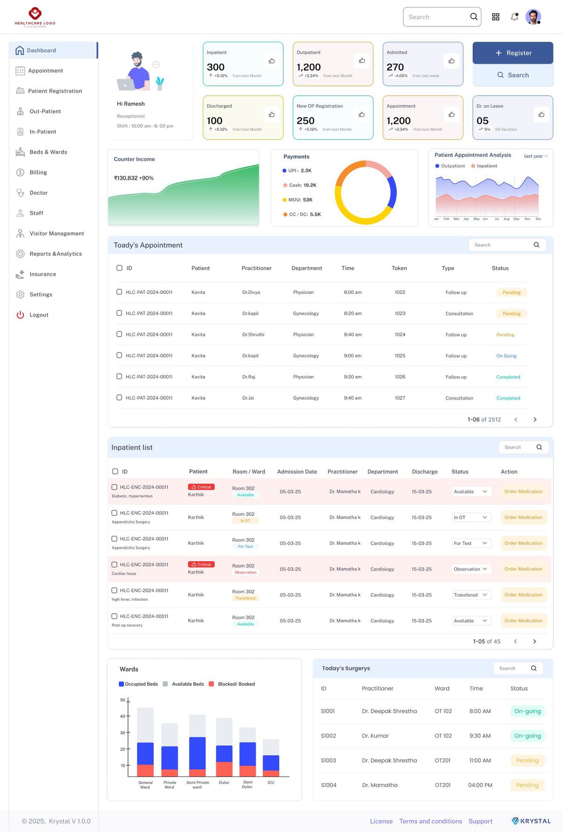Select Dashboard in the sidebar
This screenshot has height=832, width=563.
coord(53,50)
